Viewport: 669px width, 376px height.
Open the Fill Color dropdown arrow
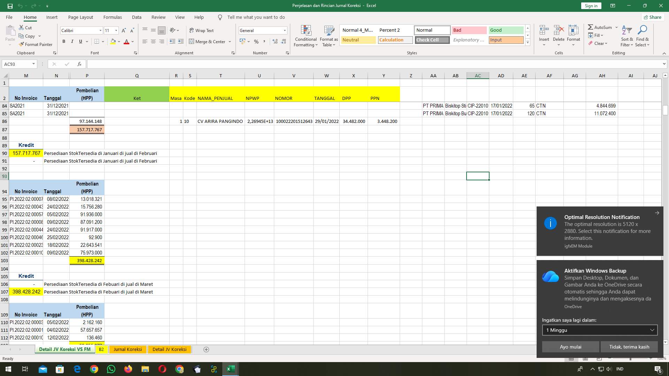tap(118, 41)
